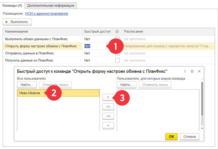Maximize the Быстрый доступ dialog
This screenshot has width=218, height=149.
pyautogui.click(x=192, y=71)
